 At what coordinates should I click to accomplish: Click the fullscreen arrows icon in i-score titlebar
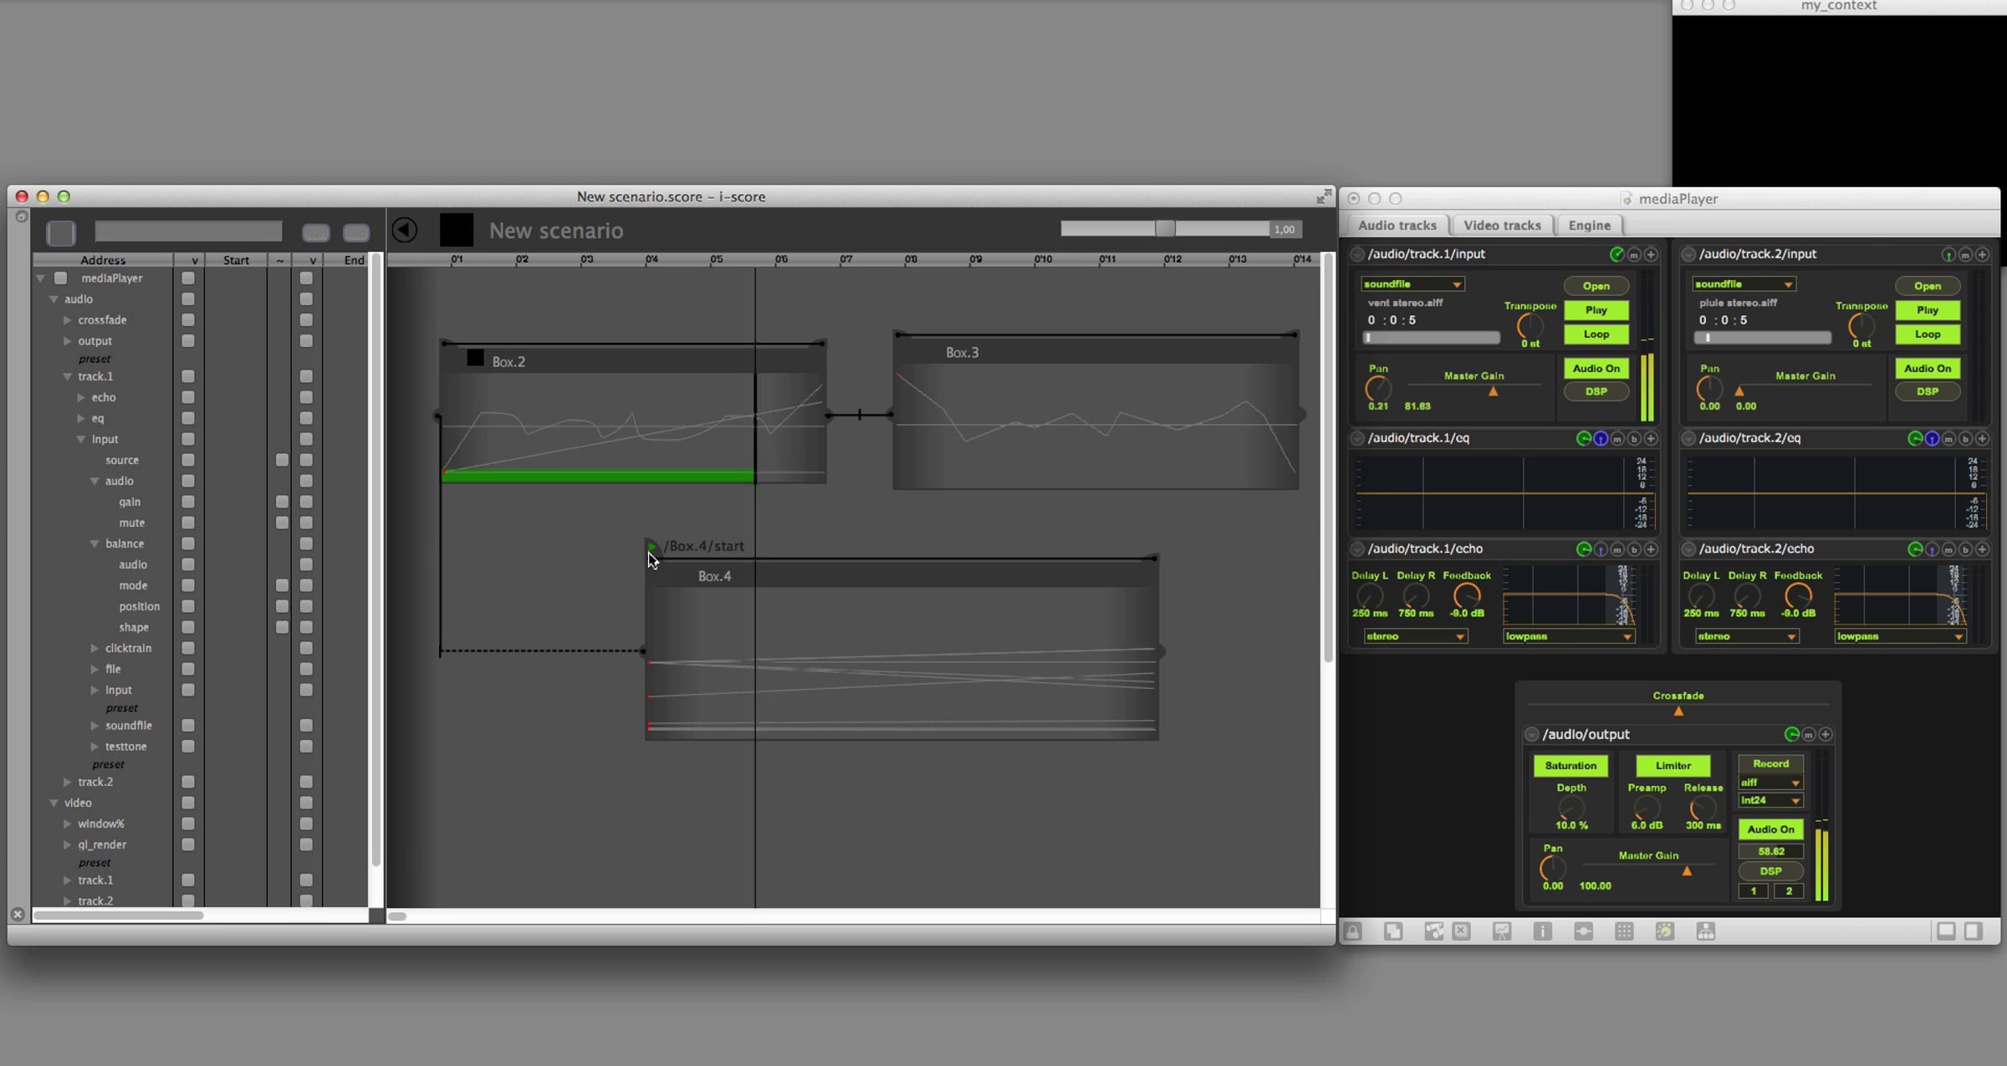pos(1324,196)
